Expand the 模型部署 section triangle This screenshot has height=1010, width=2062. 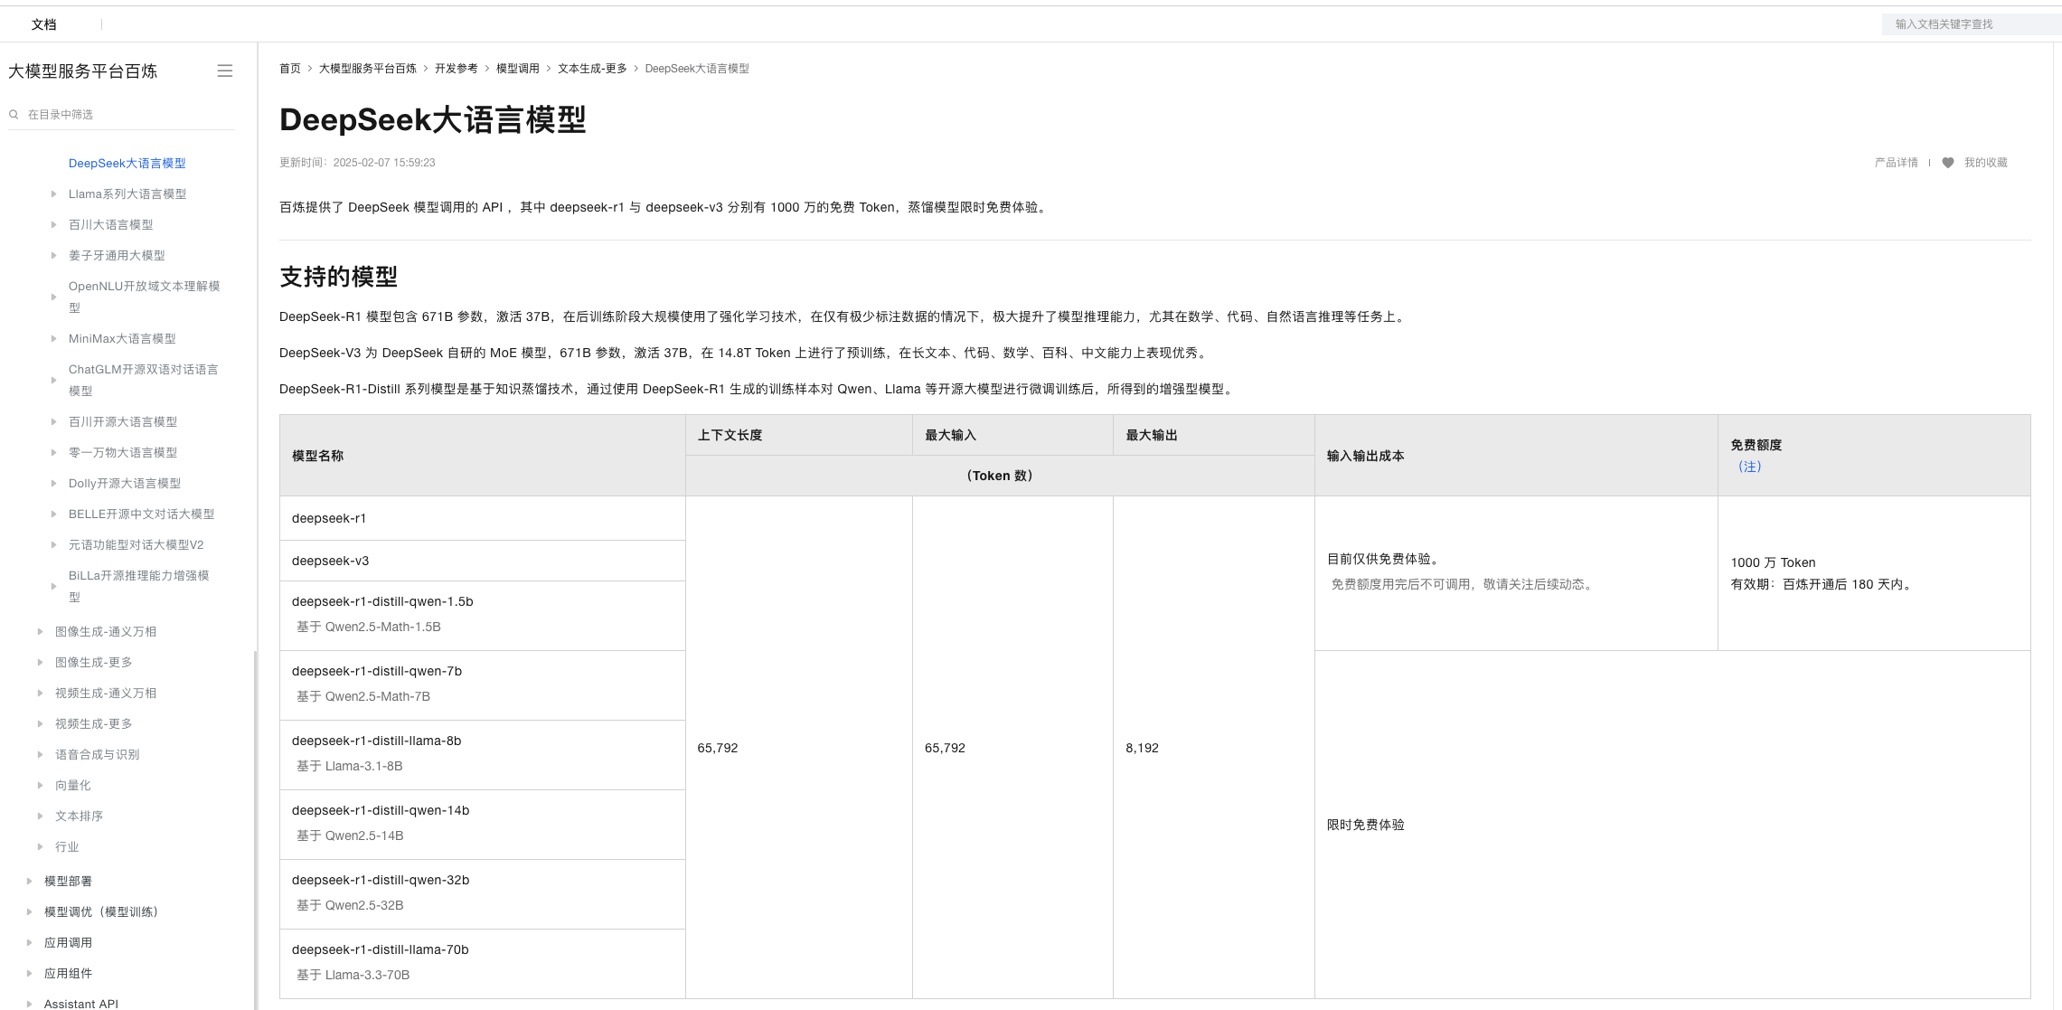[x=29, y=881]
